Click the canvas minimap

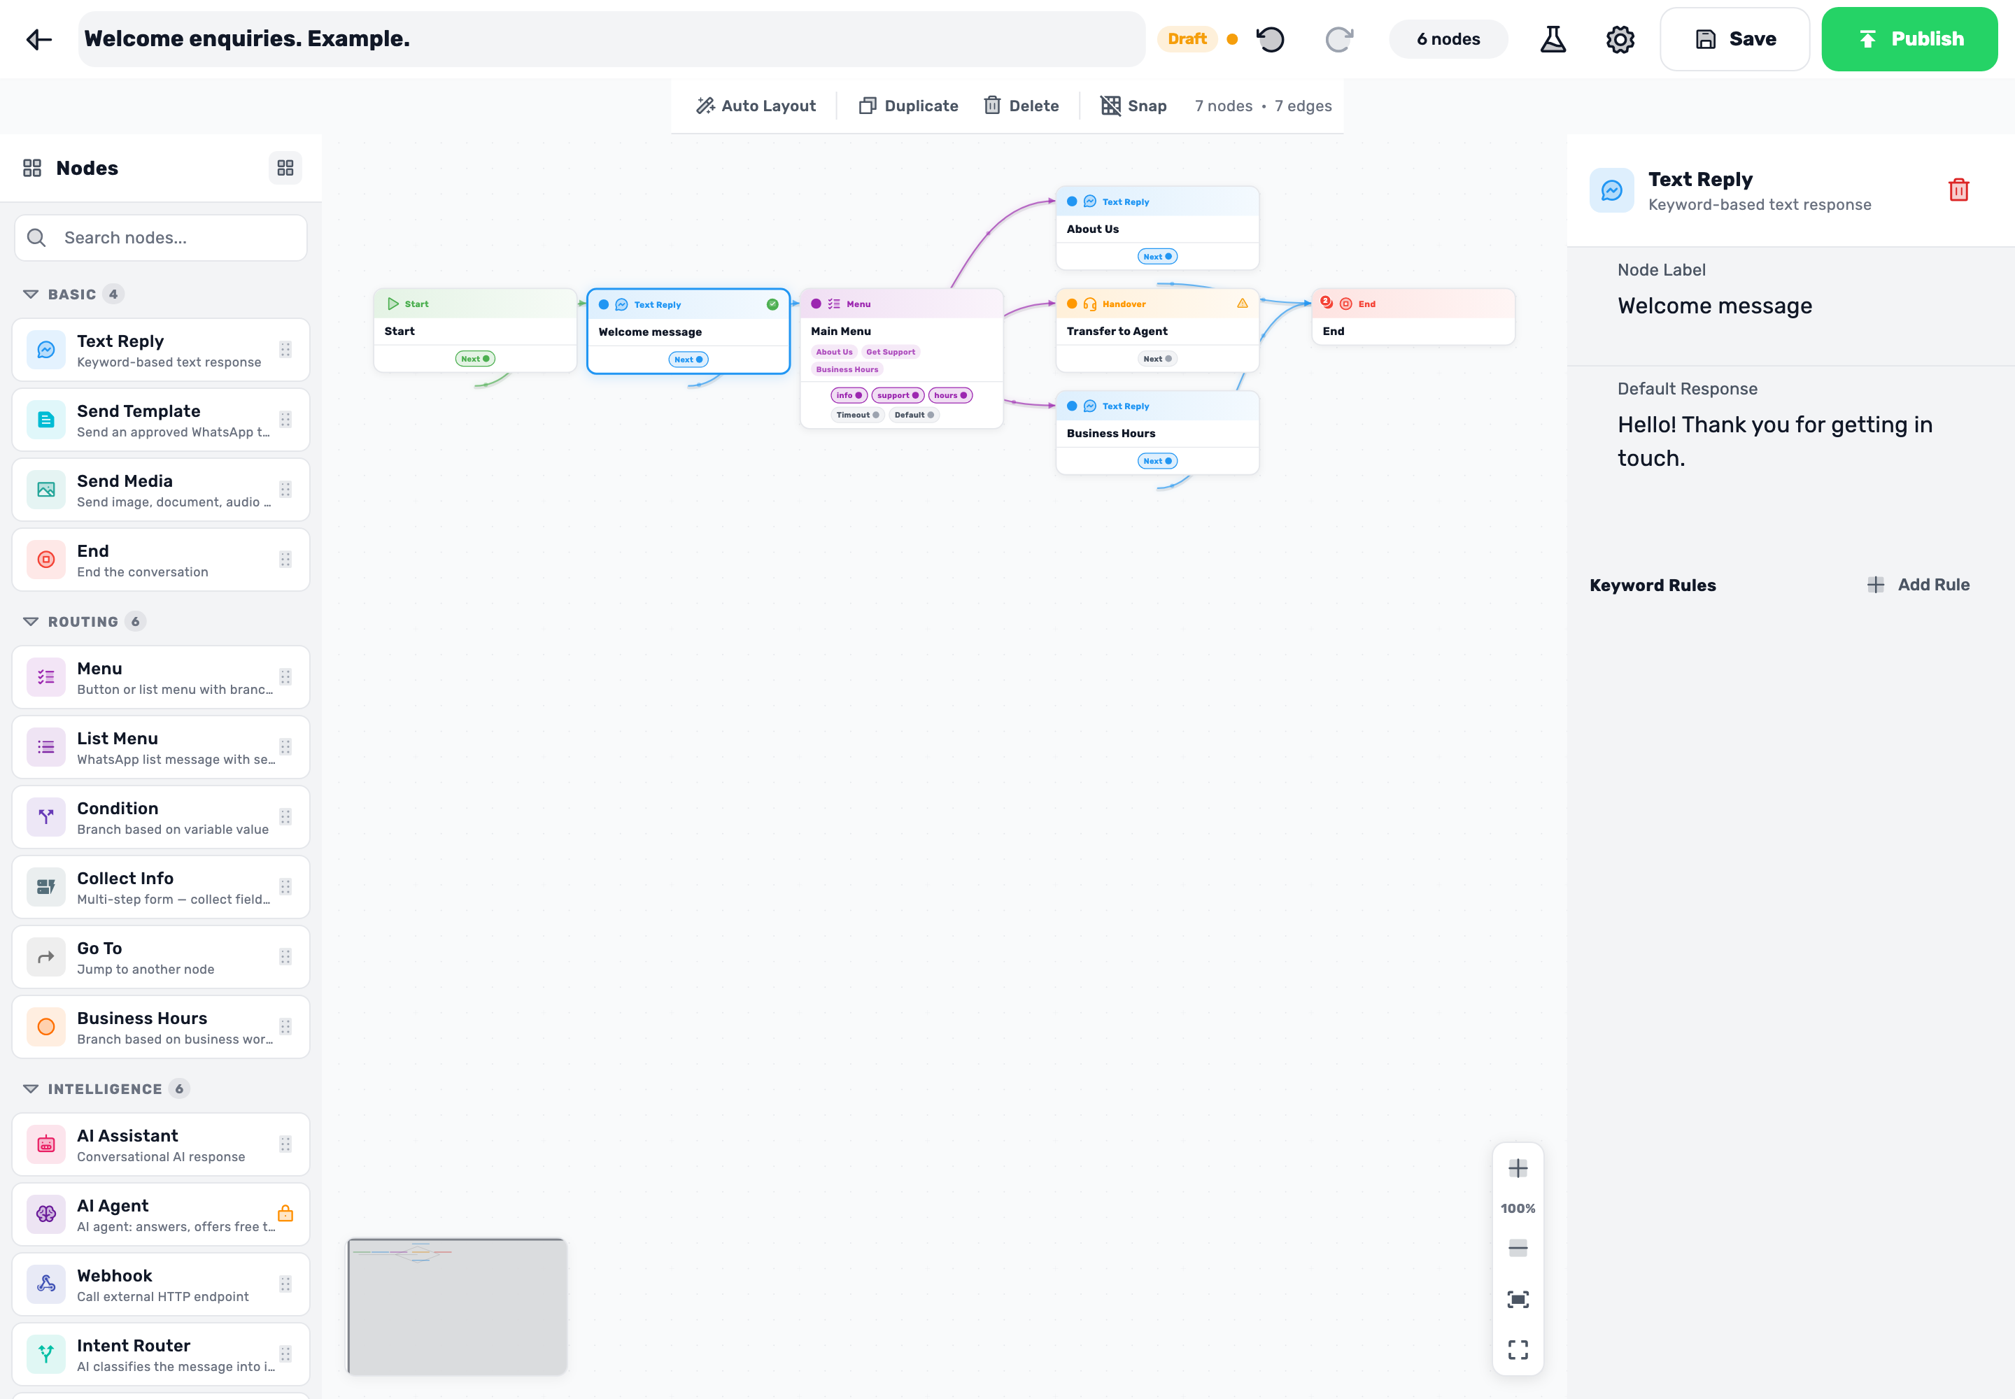click(x=457, y=1306)
